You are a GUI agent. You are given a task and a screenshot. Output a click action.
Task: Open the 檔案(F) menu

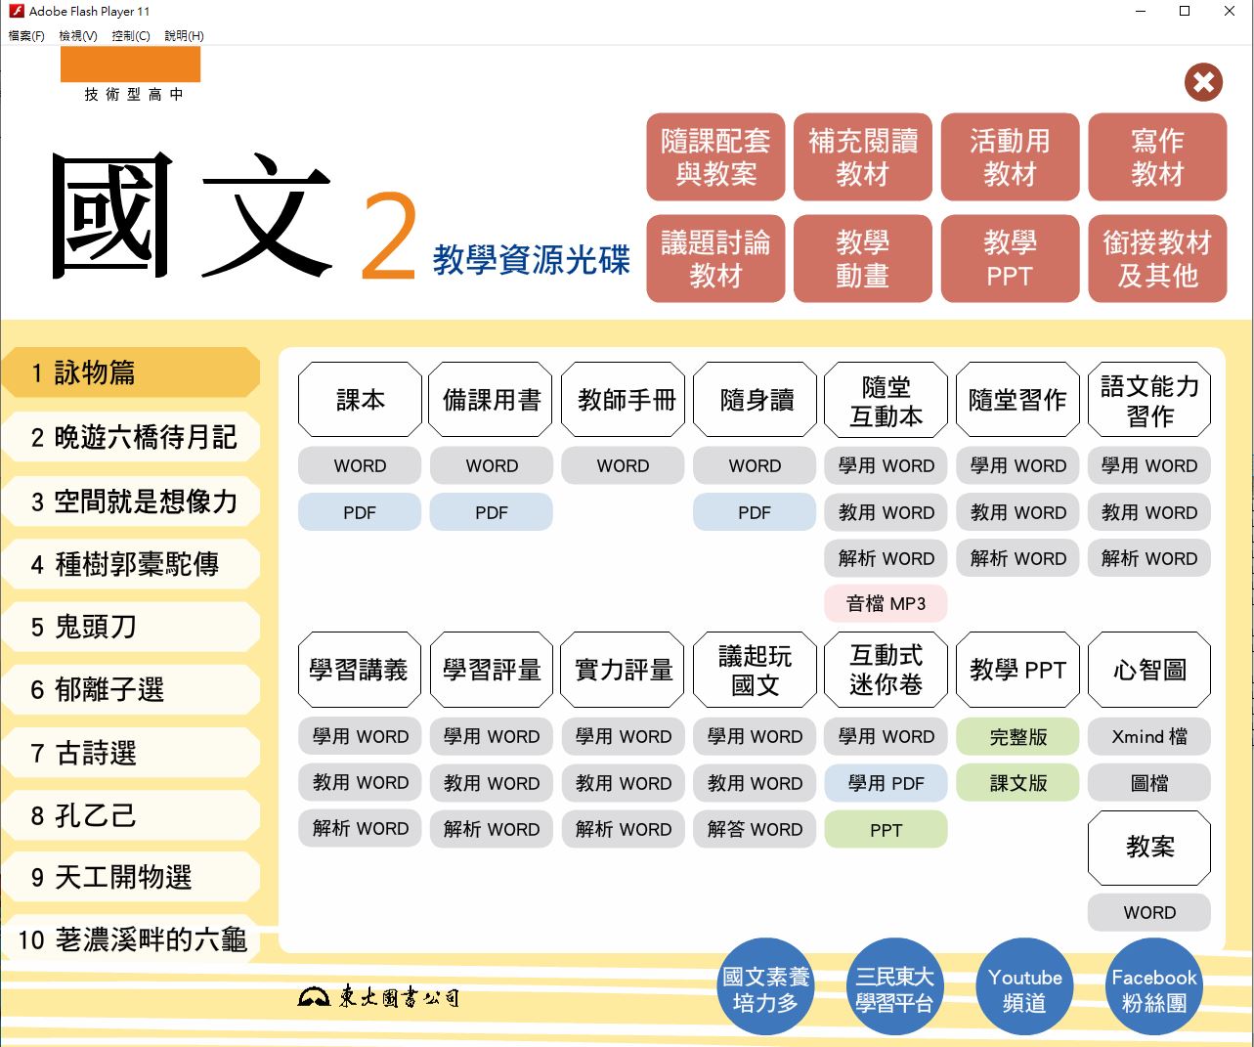26,36
